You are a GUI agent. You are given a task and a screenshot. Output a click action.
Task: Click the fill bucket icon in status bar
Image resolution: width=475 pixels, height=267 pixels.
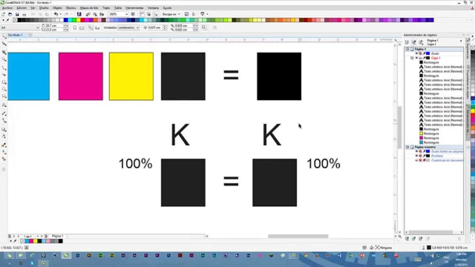click(x=371, y=247)
